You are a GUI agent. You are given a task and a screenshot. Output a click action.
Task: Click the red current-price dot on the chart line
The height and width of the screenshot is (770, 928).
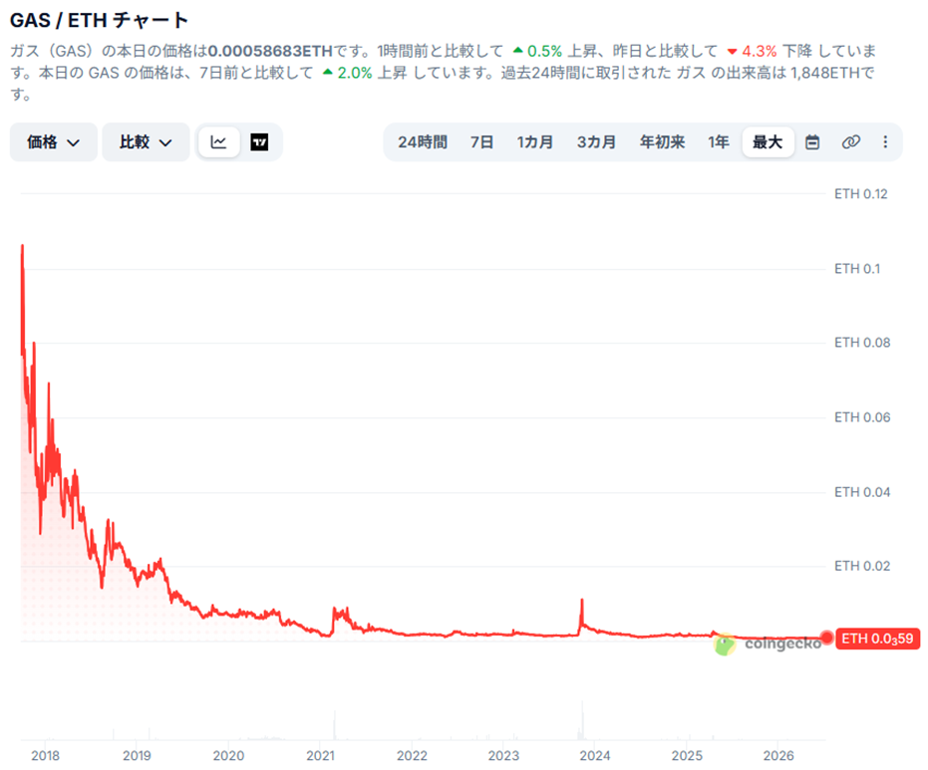(826, 638)
